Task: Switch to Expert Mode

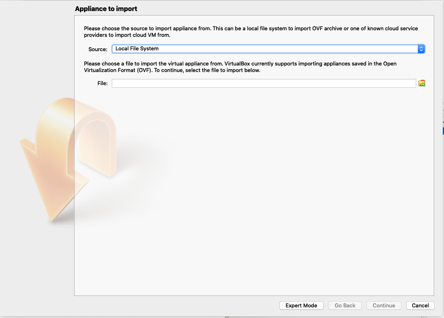Action: point(301,305)
